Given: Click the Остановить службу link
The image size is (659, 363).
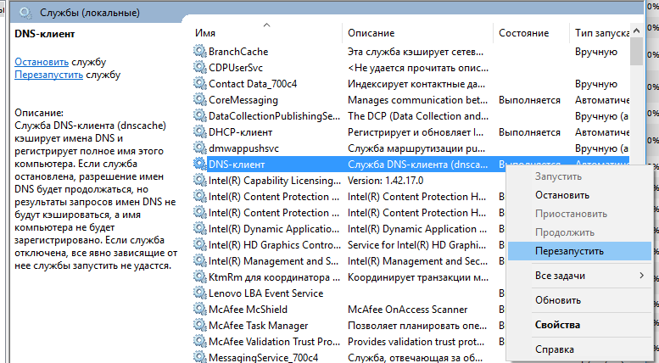Looking at the screenshot, I should click(x=42, y=62).
